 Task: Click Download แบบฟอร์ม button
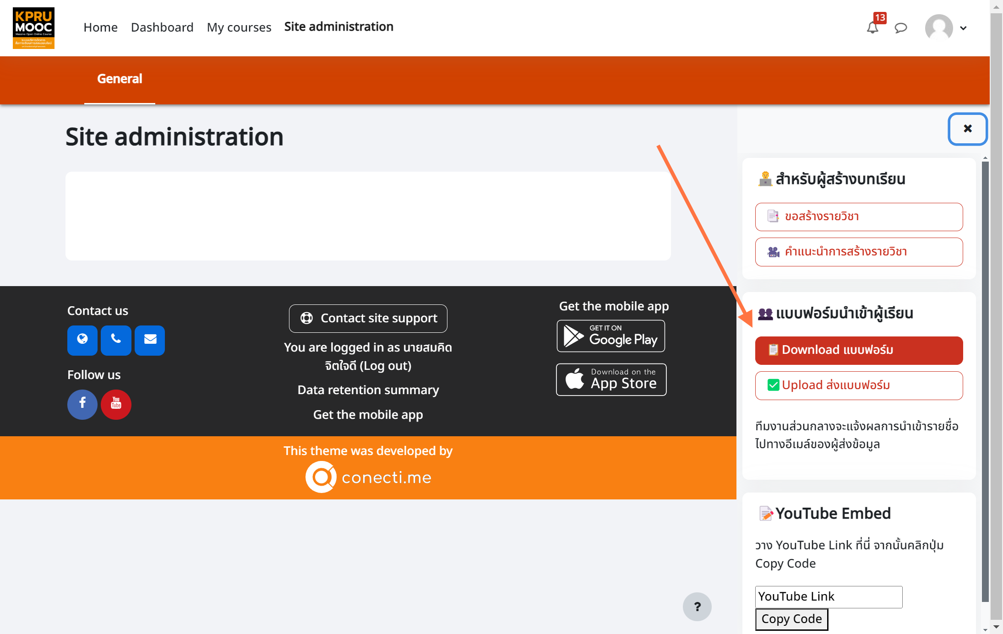[859, 350]
